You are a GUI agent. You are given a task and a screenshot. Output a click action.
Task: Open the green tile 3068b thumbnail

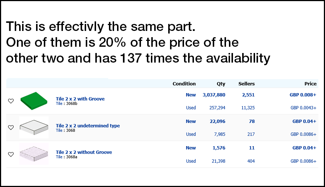[34, 101]
